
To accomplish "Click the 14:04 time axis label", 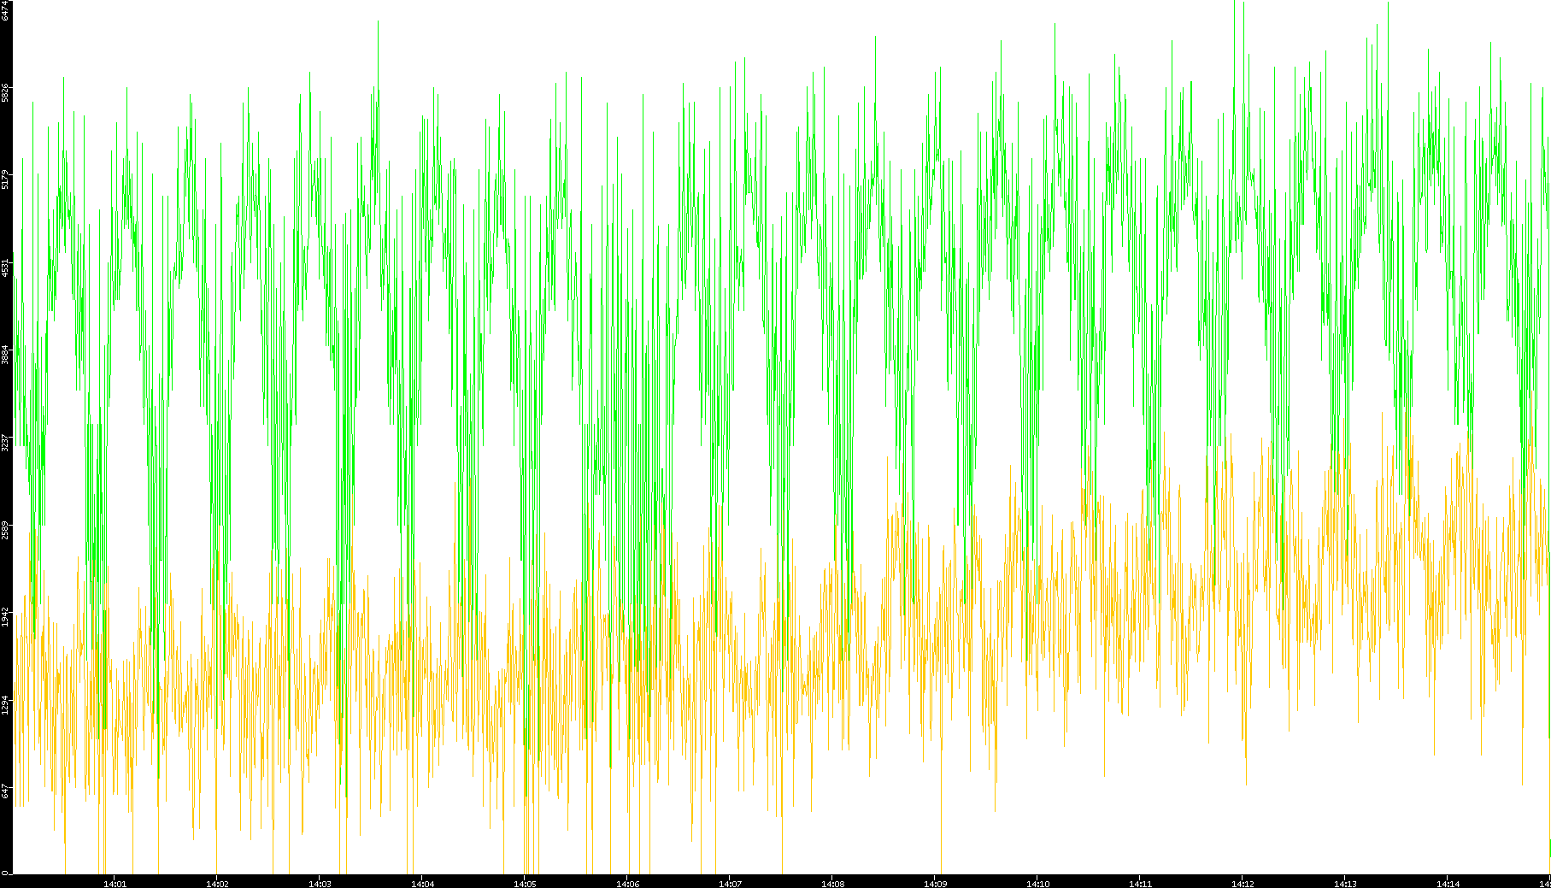I will [x=422, y=884].
